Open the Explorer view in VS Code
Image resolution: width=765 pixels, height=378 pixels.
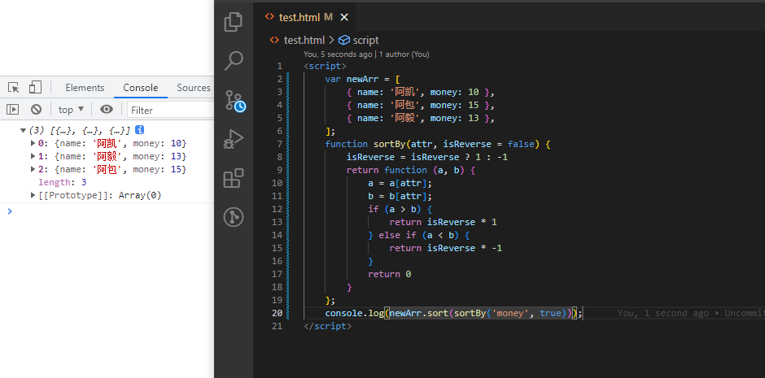[234, 22]
